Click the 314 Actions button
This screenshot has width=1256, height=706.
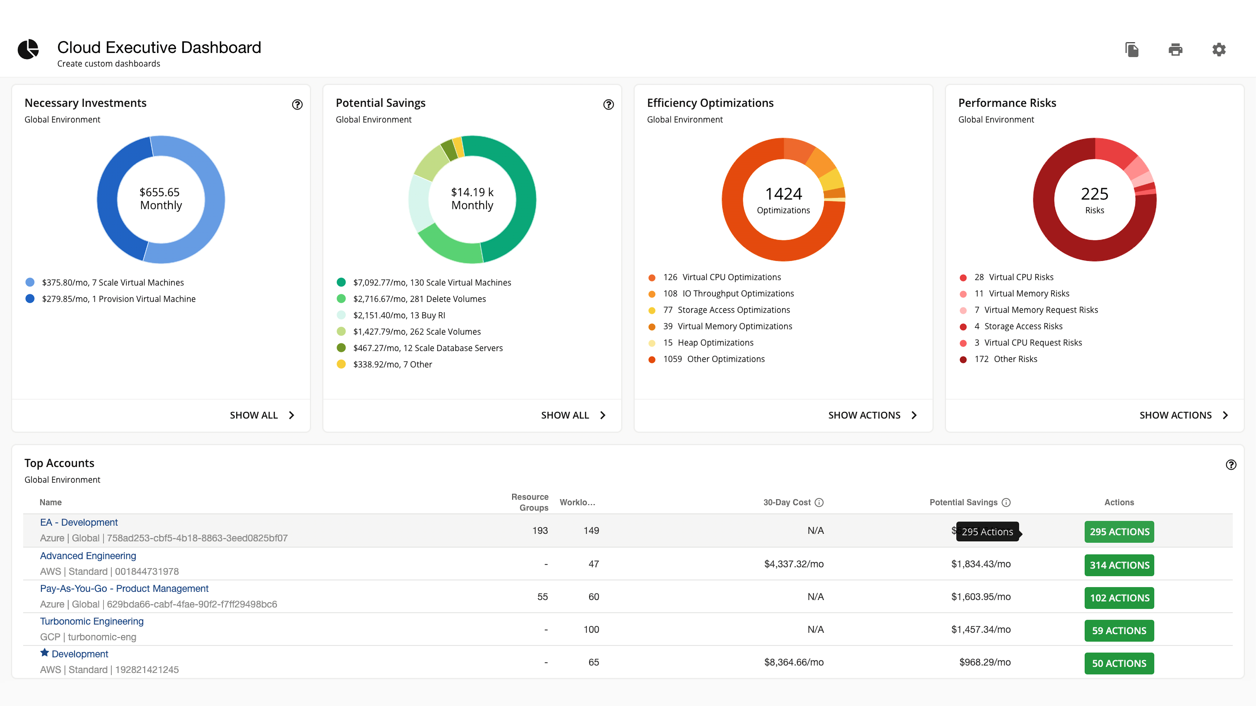point(1119,565)
